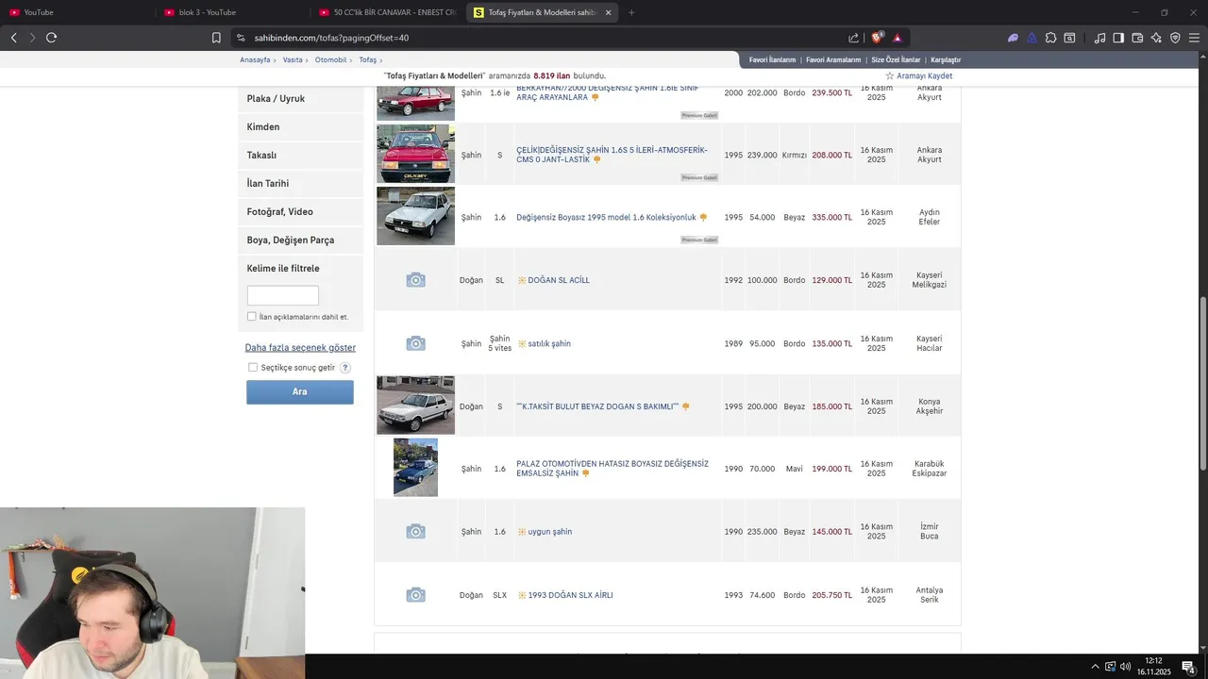
Task: Expand the Takaslı filter section
Action: [x=300, y=156]
